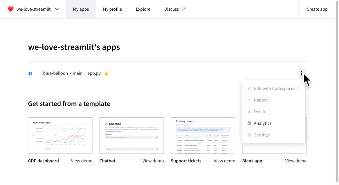The height and width of the screenshot is (185, 339).
Task: Open the three-dot overflow menu for blue-balloon
Action: (301, 73)
